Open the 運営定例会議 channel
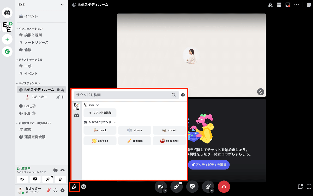 (x=41, y=137)
